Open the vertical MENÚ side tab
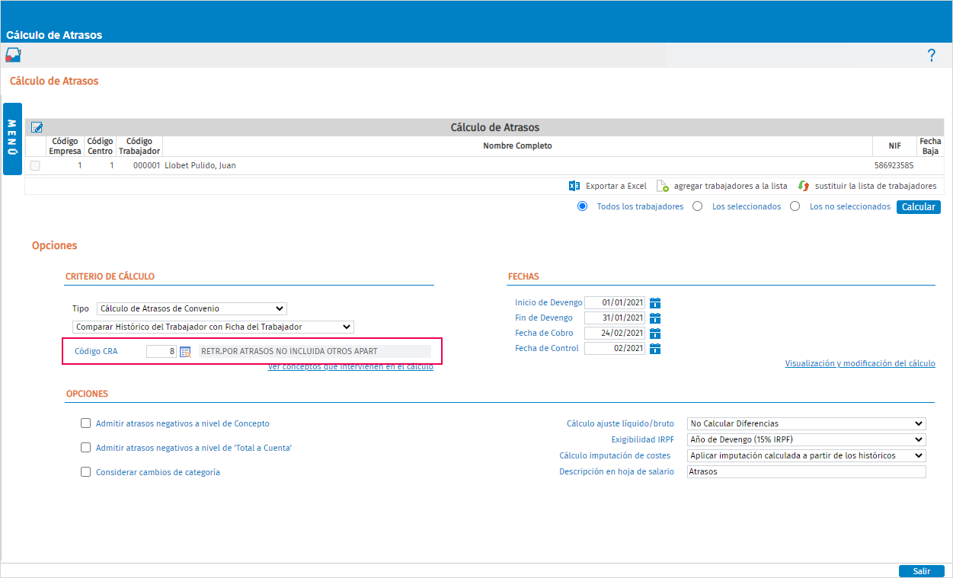Viewport: 953px width, 578px height. (x=12, y=139)
